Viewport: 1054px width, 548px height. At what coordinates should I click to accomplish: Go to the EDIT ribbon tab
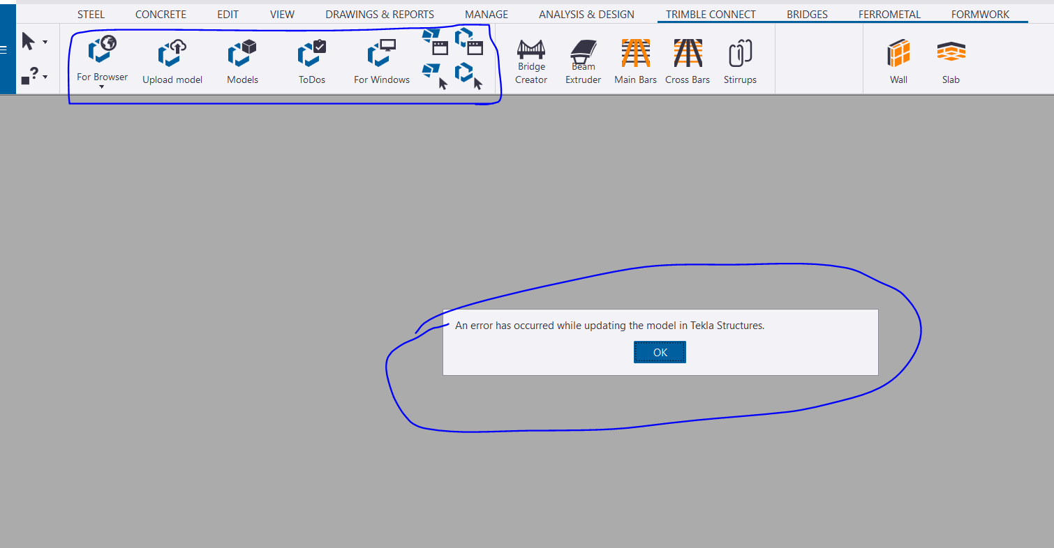228,14
